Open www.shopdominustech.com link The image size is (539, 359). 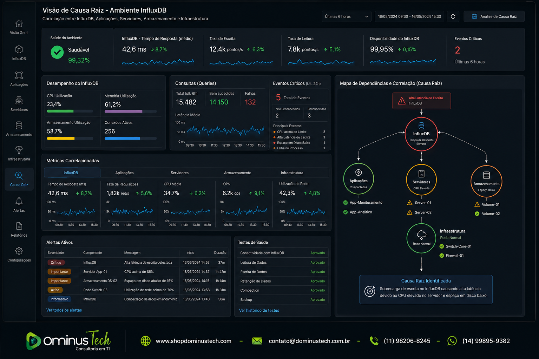coord(193,341)
